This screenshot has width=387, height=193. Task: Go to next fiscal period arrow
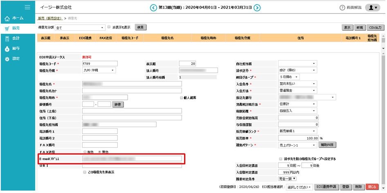(257, 7)
